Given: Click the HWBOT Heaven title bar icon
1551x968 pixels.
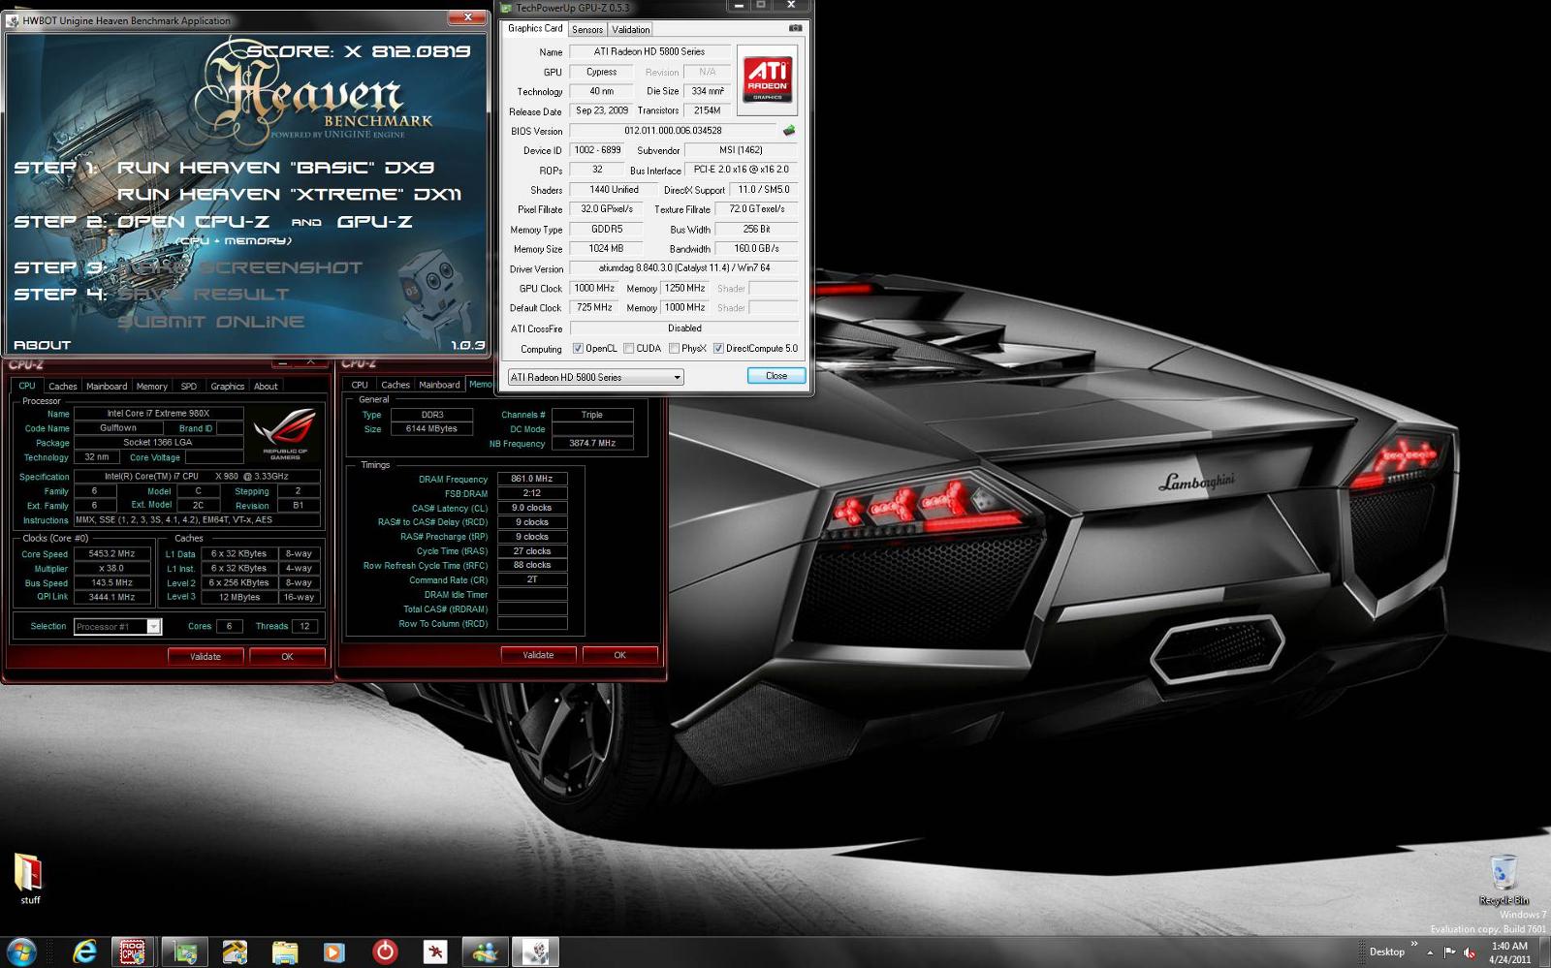Looking at the screenshot, I should [13, 20].
